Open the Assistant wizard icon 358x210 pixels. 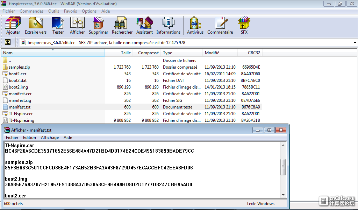coord(144,23)
